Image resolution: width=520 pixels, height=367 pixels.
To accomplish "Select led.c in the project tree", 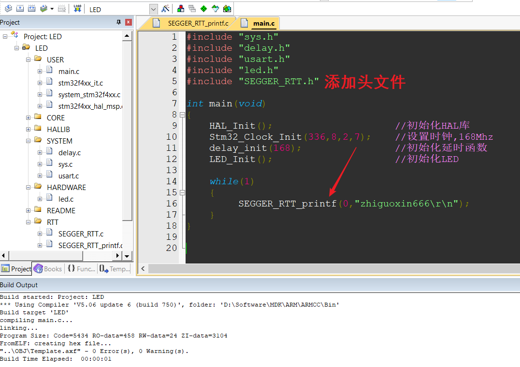I will [x=66, y=199].
